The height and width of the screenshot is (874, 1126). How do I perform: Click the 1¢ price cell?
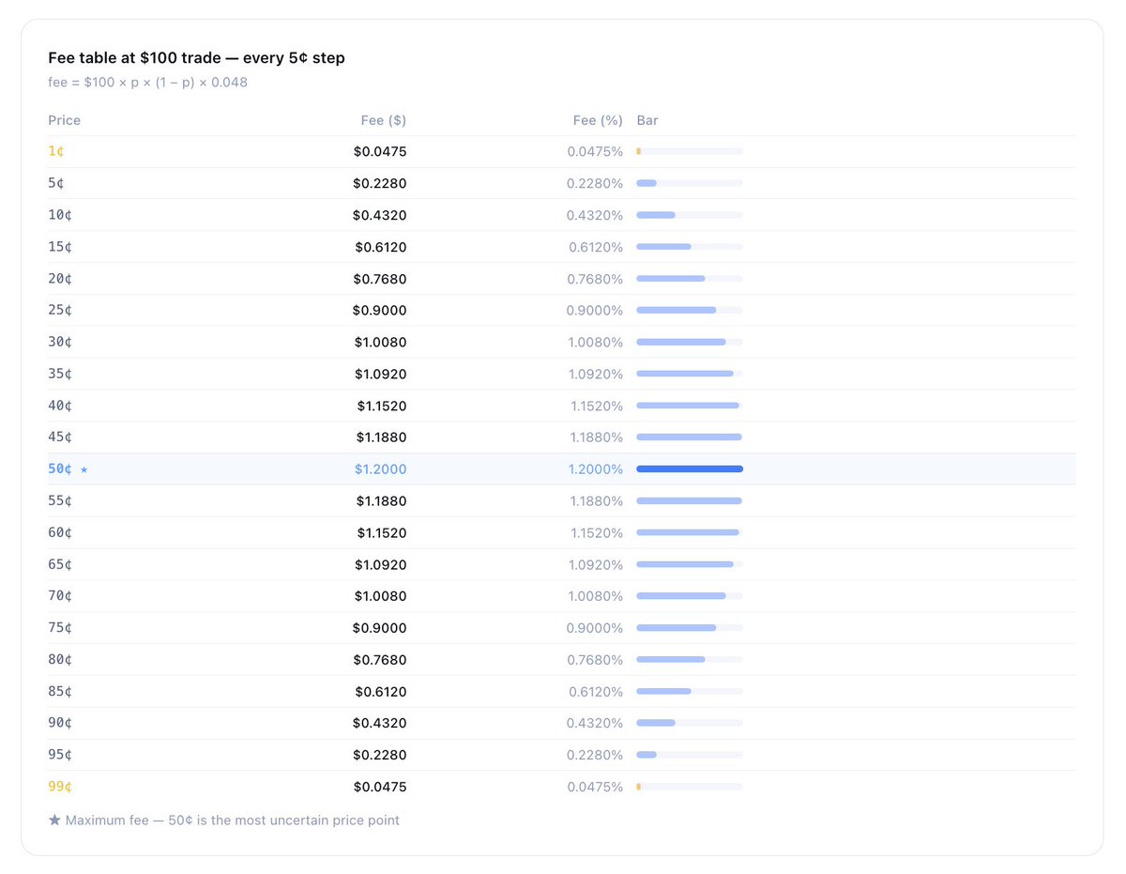[x=56, y=151]
